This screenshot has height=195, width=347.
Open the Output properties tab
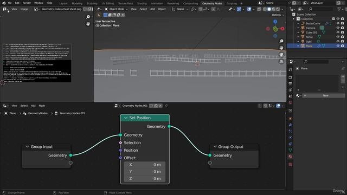pos(291,84)
